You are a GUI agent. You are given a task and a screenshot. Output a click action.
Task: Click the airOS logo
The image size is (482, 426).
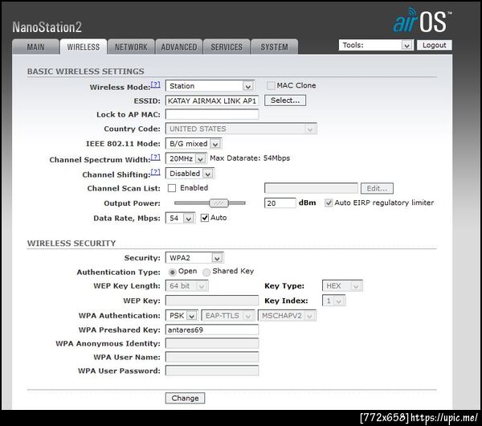(423, 20)
